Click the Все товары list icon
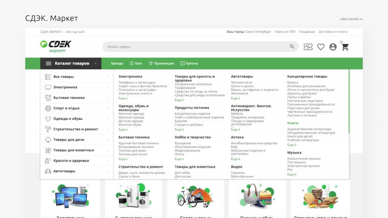 [x=48, y=77]
